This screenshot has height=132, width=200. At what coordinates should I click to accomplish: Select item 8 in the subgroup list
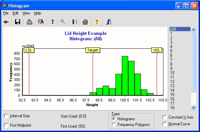click(180, 64)
